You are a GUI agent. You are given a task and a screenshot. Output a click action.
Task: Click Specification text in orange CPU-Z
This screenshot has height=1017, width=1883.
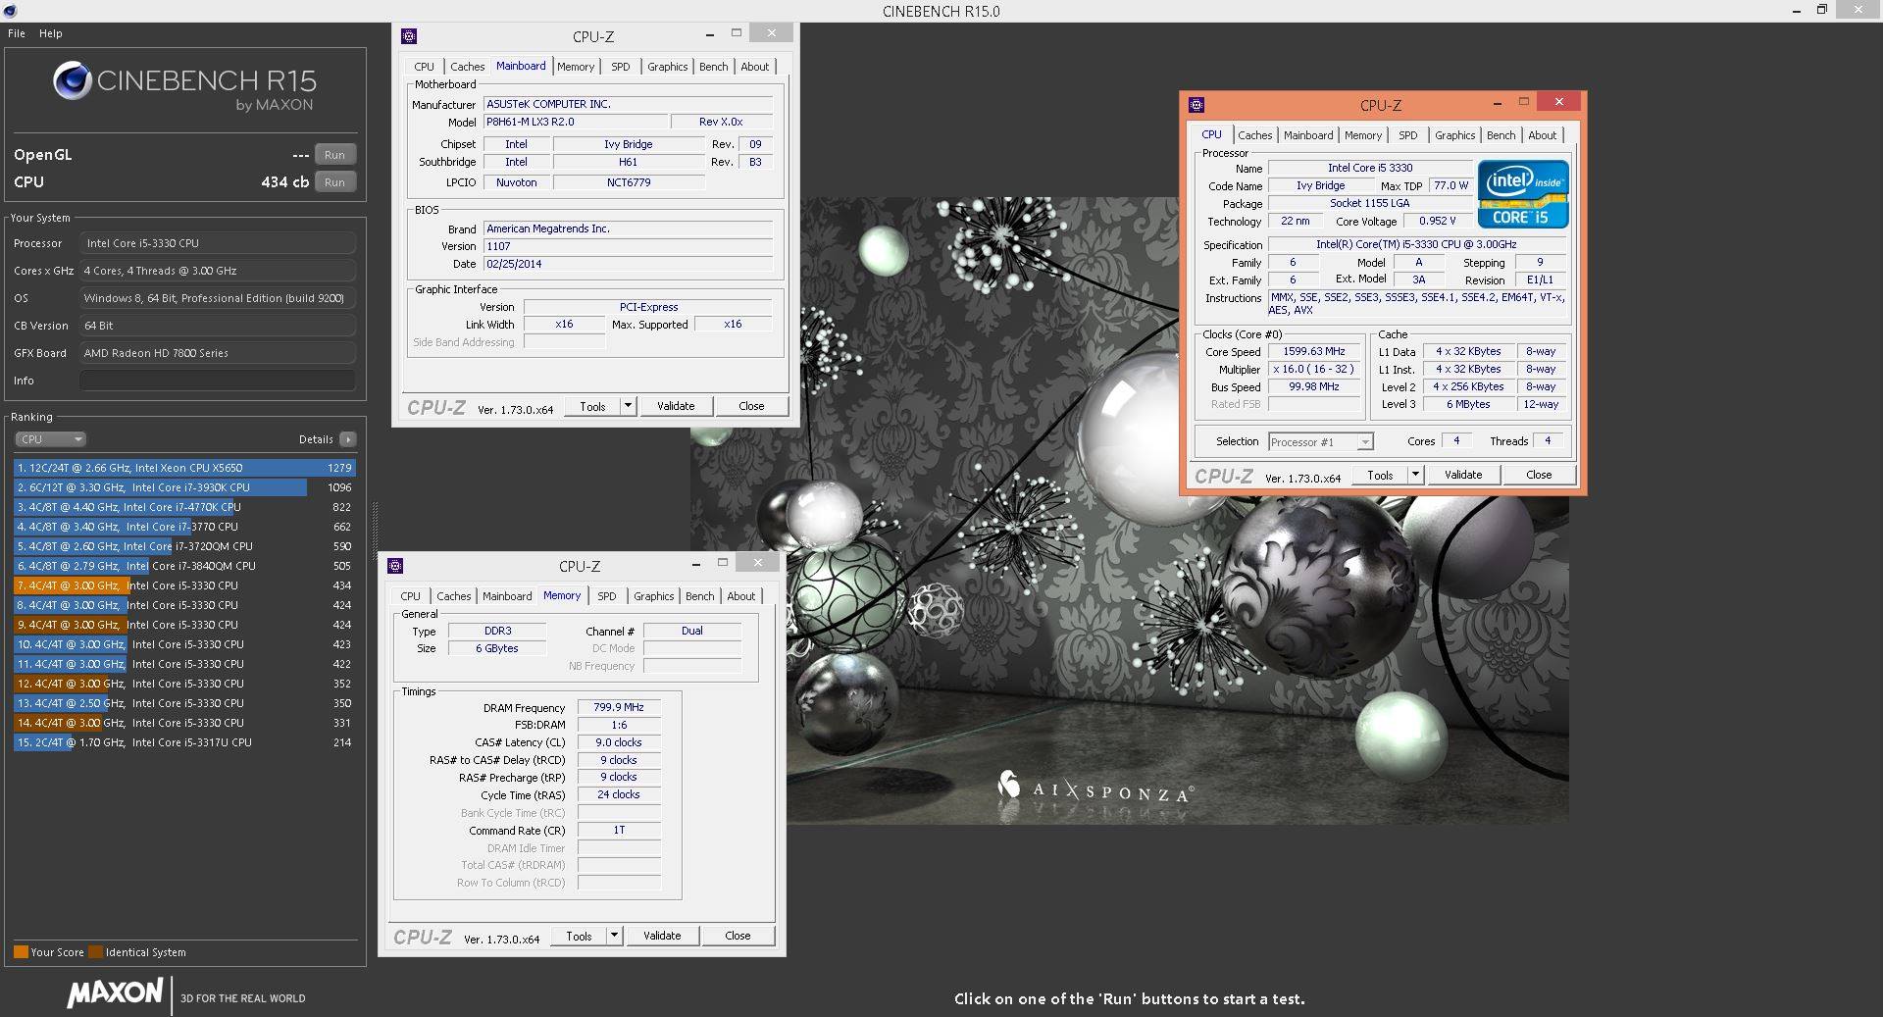(1416, 244)
